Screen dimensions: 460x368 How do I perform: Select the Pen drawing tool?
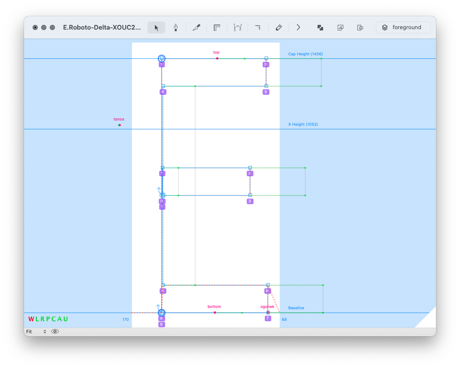176,27
